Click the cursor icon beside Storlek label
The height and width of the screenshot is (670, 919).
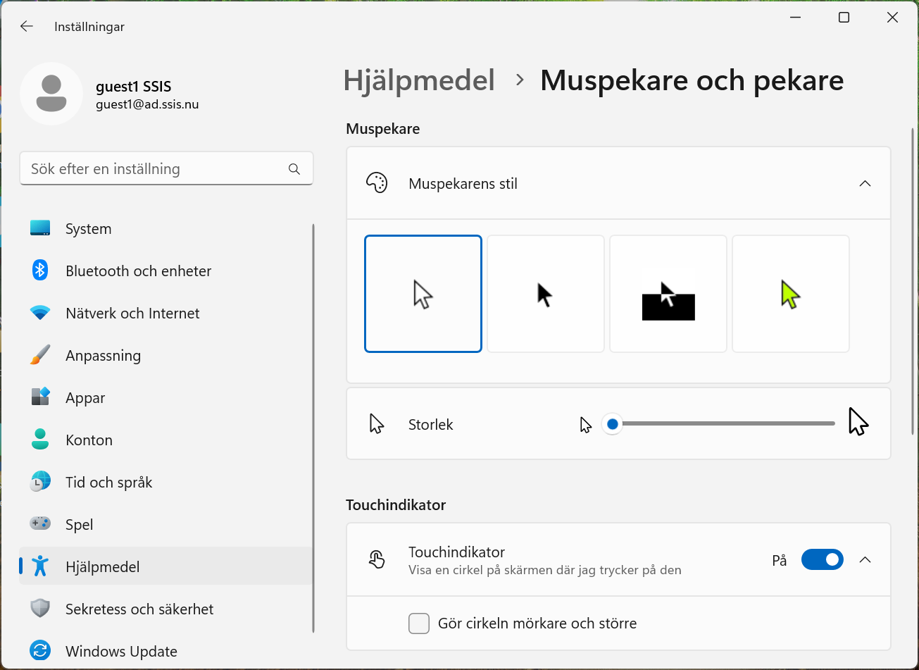[377, 424]
